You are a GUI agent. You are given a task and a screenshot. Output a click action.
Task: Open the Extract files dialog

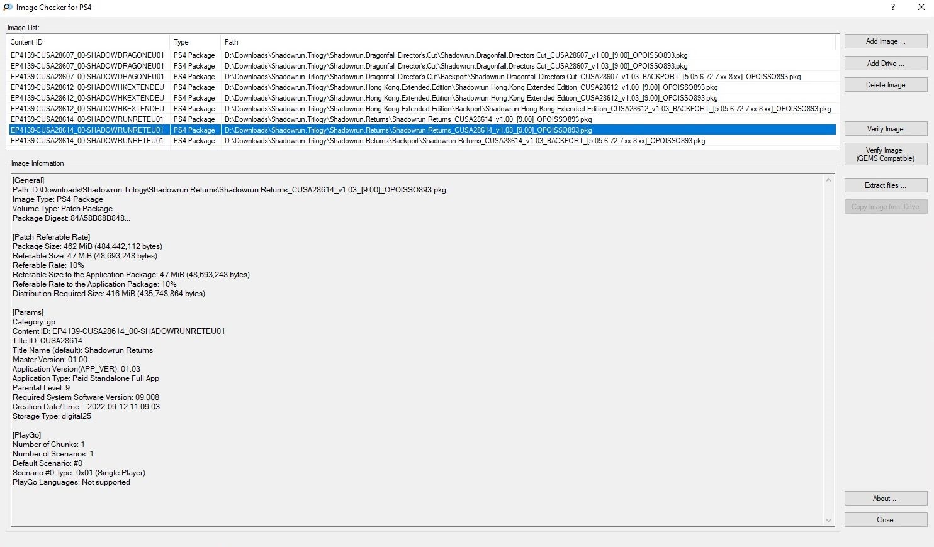point(886,185)
